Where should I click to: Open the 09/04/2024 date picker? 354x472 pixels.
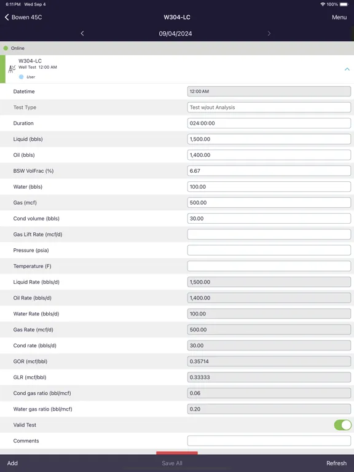(x=176, y=34)
